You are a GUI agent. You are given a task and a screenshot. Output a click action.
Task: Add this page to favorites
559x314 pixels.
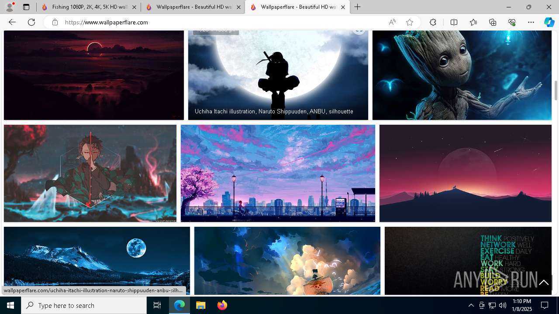[x=410, y=22]
